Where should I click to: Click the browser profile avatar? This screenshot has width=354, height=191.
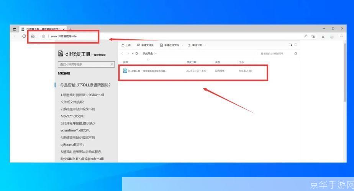click(x=332, y=36)
